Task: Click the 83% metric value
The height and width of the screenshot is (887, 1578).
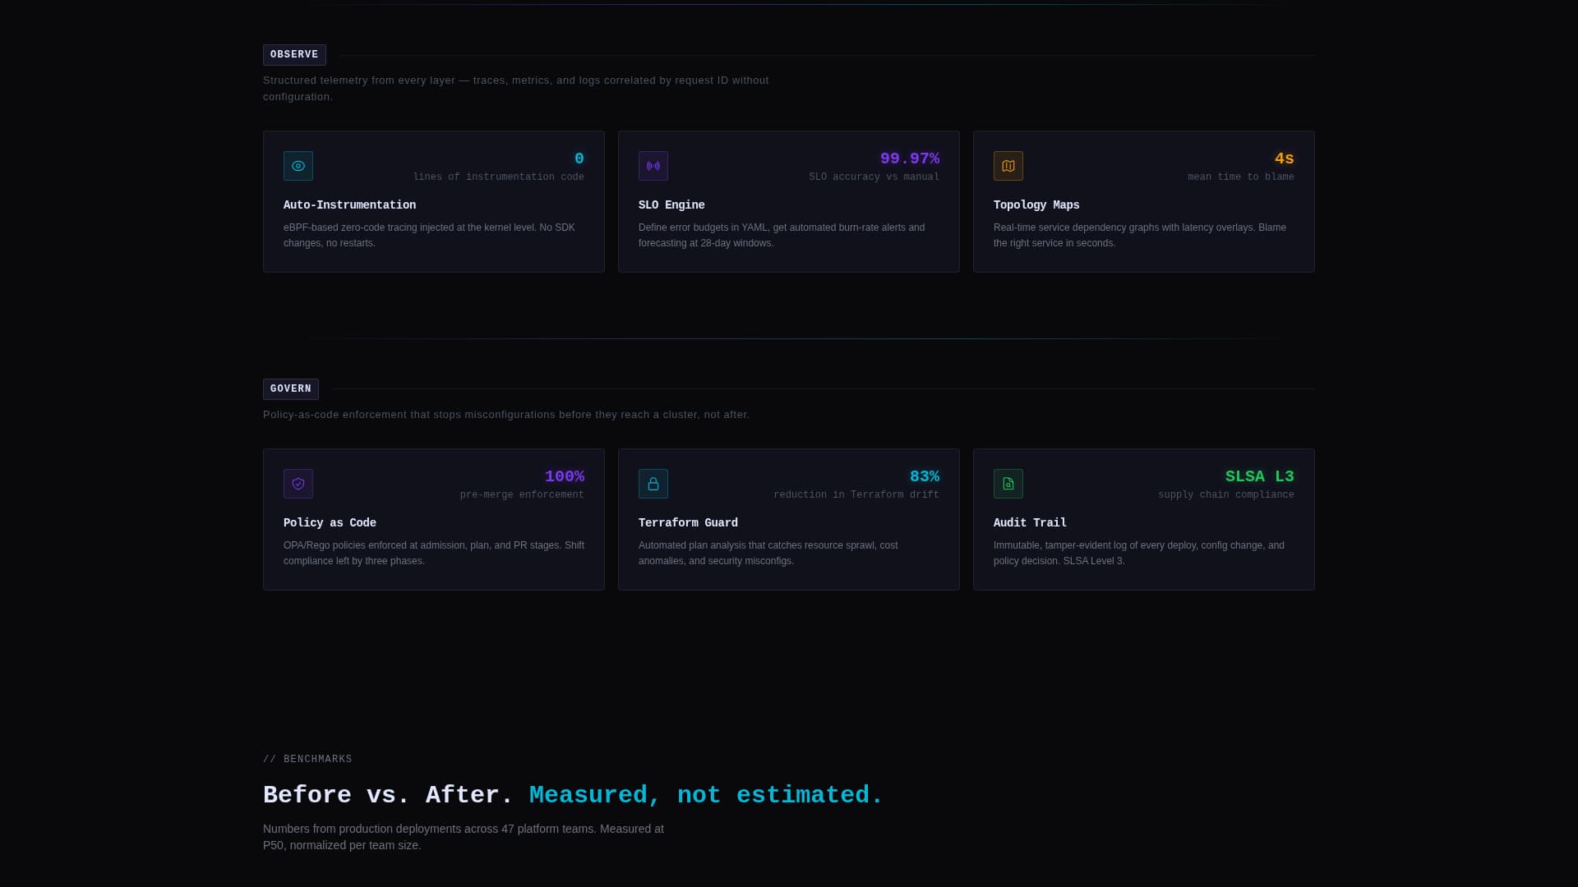Action: coord(925,476)
